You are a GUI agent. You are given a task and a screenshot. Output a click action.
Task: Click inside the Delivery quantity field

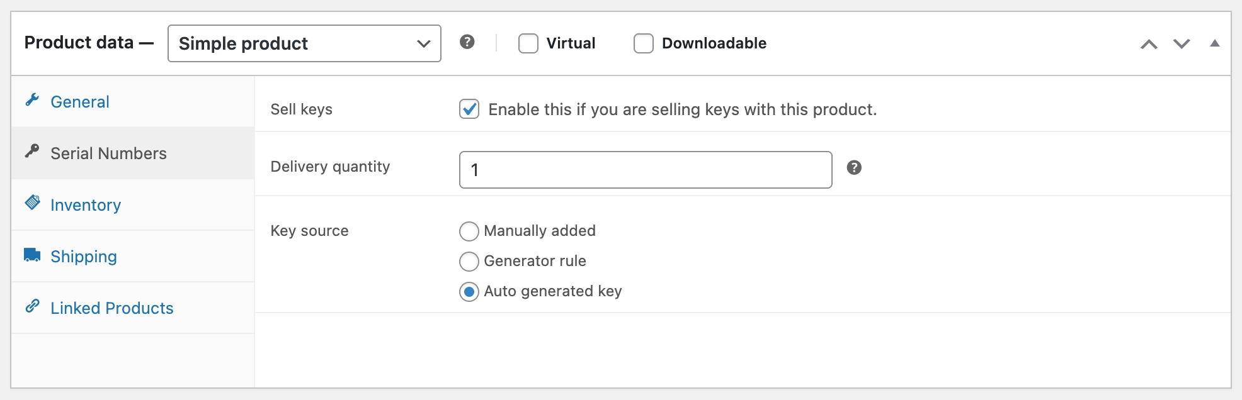644,169
